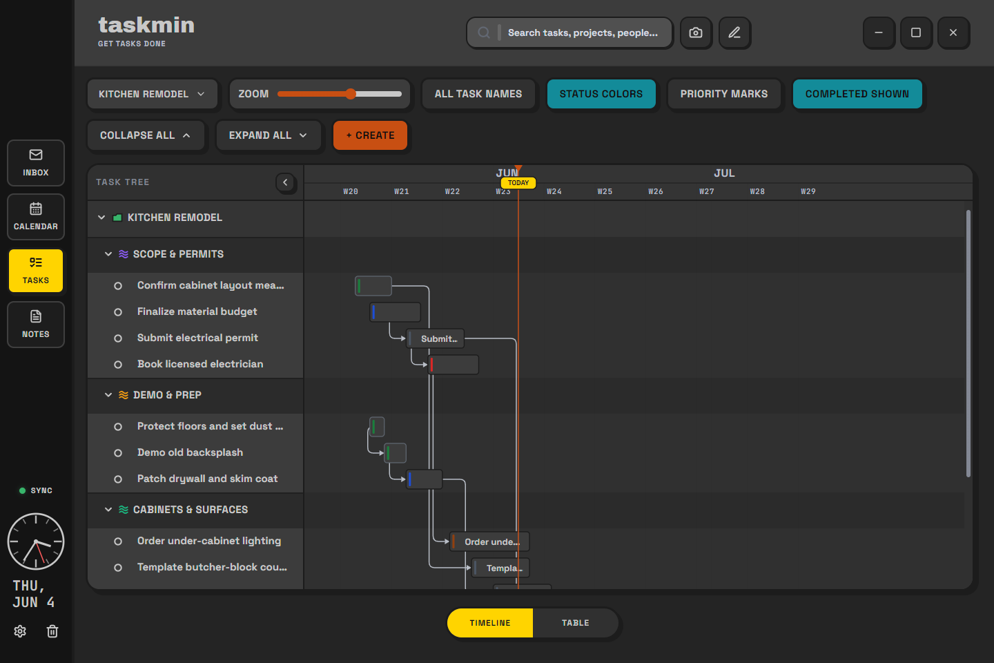
Task: Click the vertical timeline scrollbar
Action: pos(968,343)
